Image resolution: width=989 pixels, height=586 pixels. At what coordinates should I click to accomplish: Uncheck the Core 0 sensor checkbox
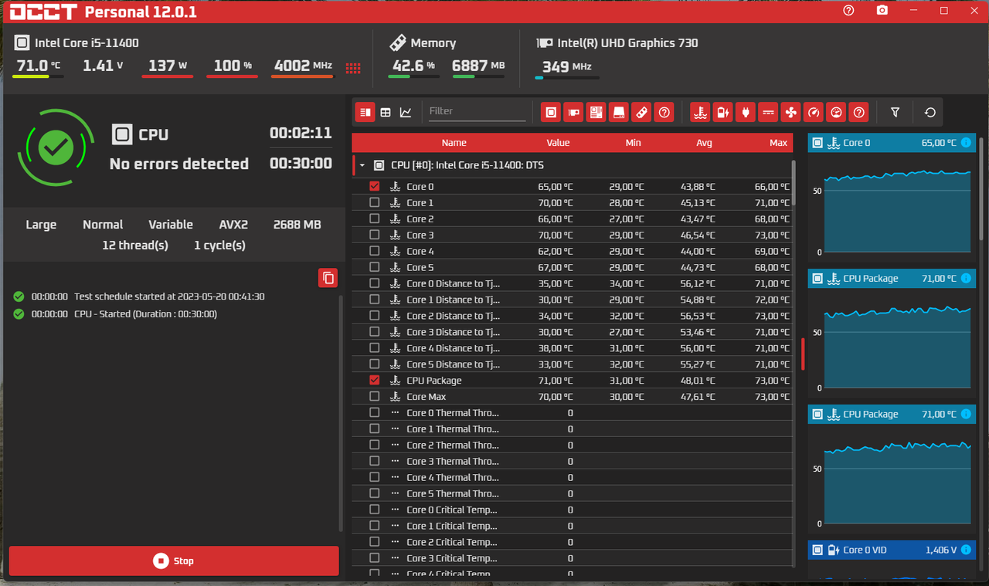click(375, 186)
